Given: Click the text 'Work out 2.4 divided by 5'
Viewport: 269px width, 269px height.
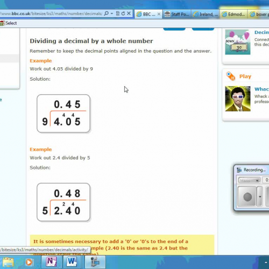Looking at the screenshot, I should click(60, 158).
